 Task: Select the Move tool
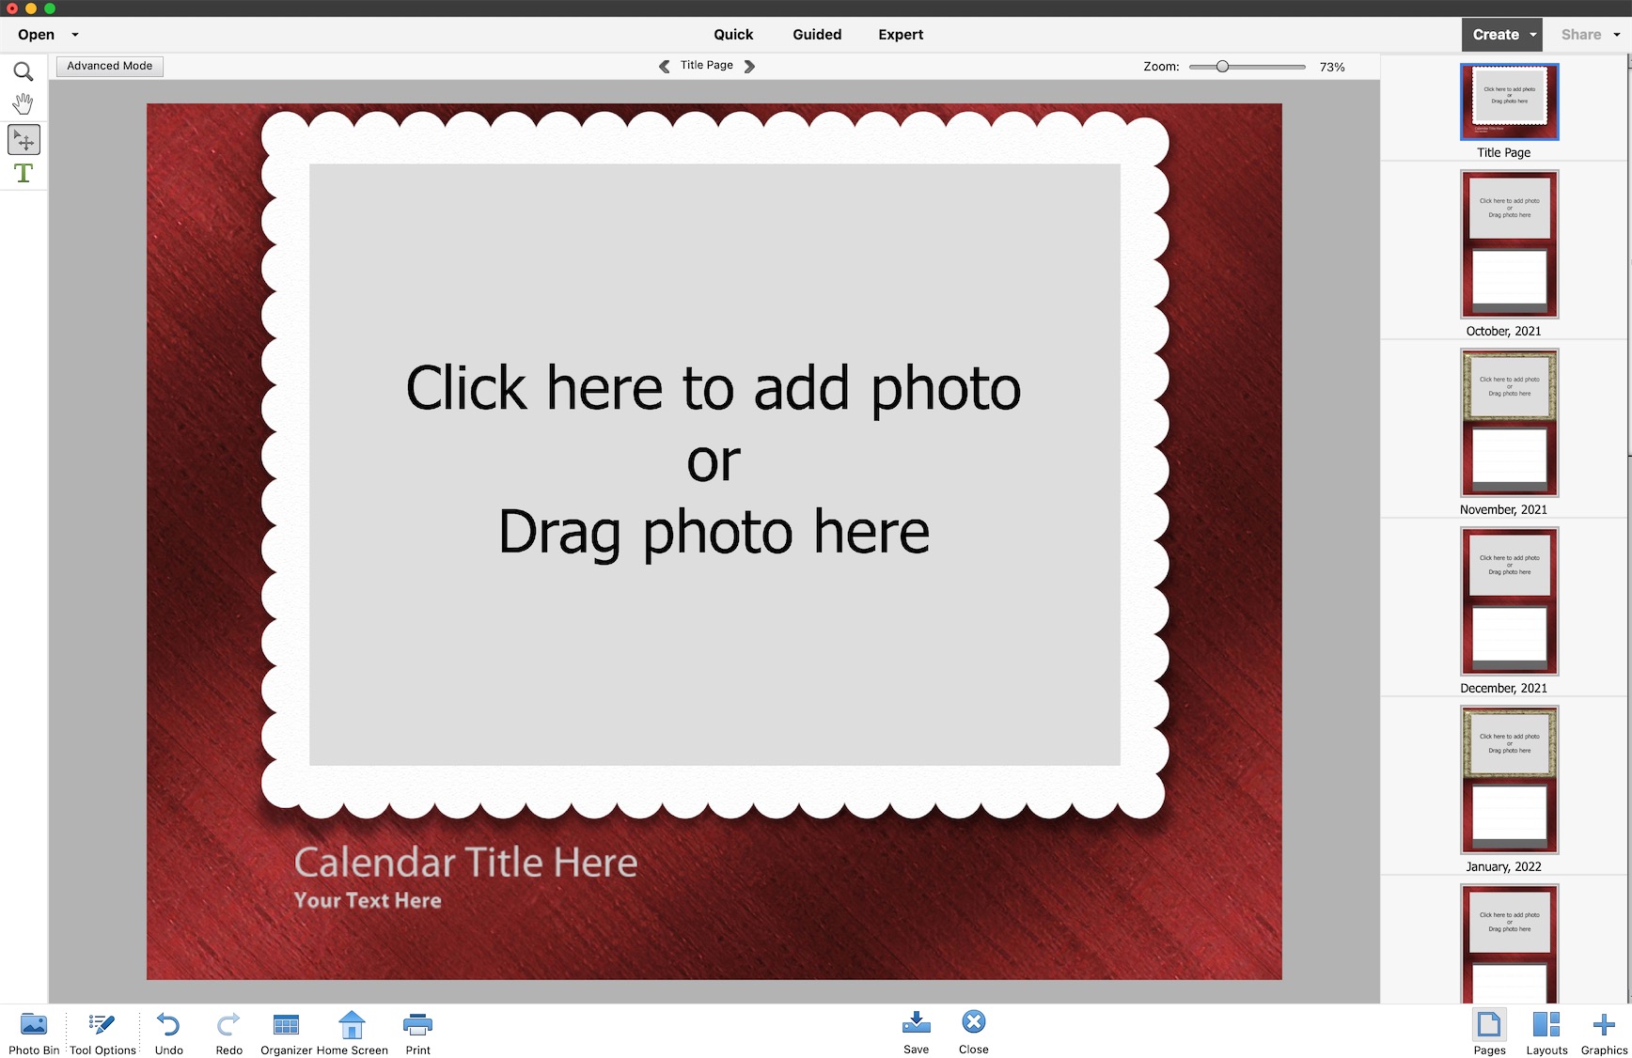coord(24,140)
